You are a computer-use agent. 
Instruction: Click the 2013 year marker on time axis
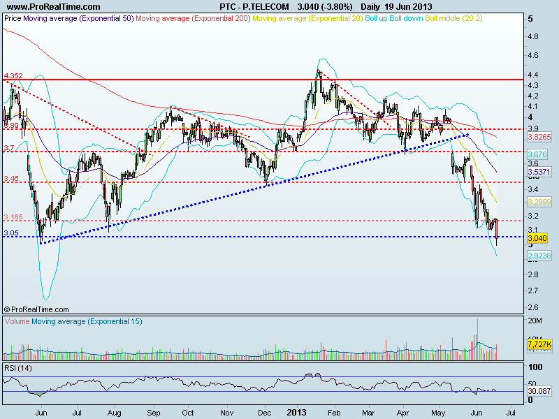[x=296, y=413]
